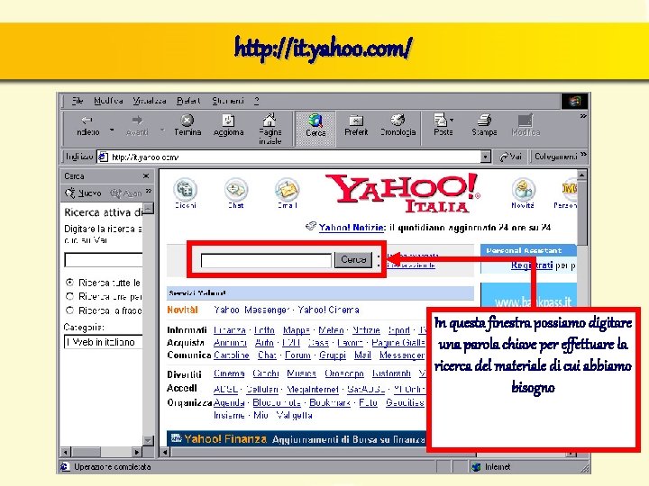Click the Cerca panel scrollbar down arrow

pos(148,440)
